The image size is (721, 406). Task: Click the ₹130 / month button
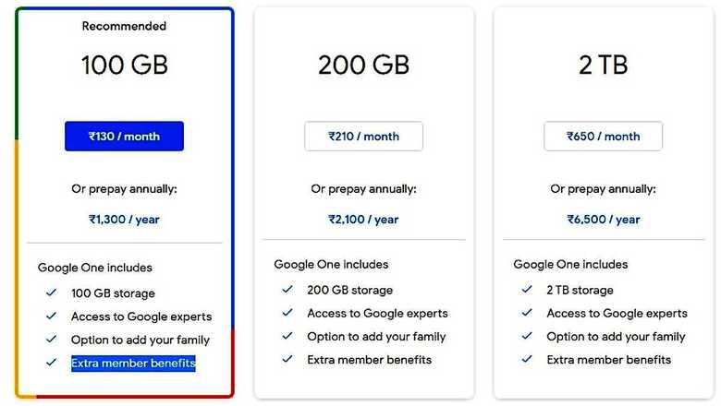[124, 137]
